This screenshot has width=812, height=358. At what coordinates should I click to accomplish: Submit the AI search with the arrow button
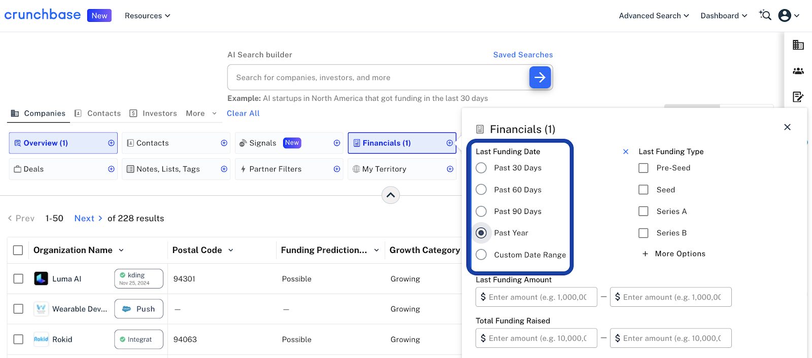click(x=540, y=78)
